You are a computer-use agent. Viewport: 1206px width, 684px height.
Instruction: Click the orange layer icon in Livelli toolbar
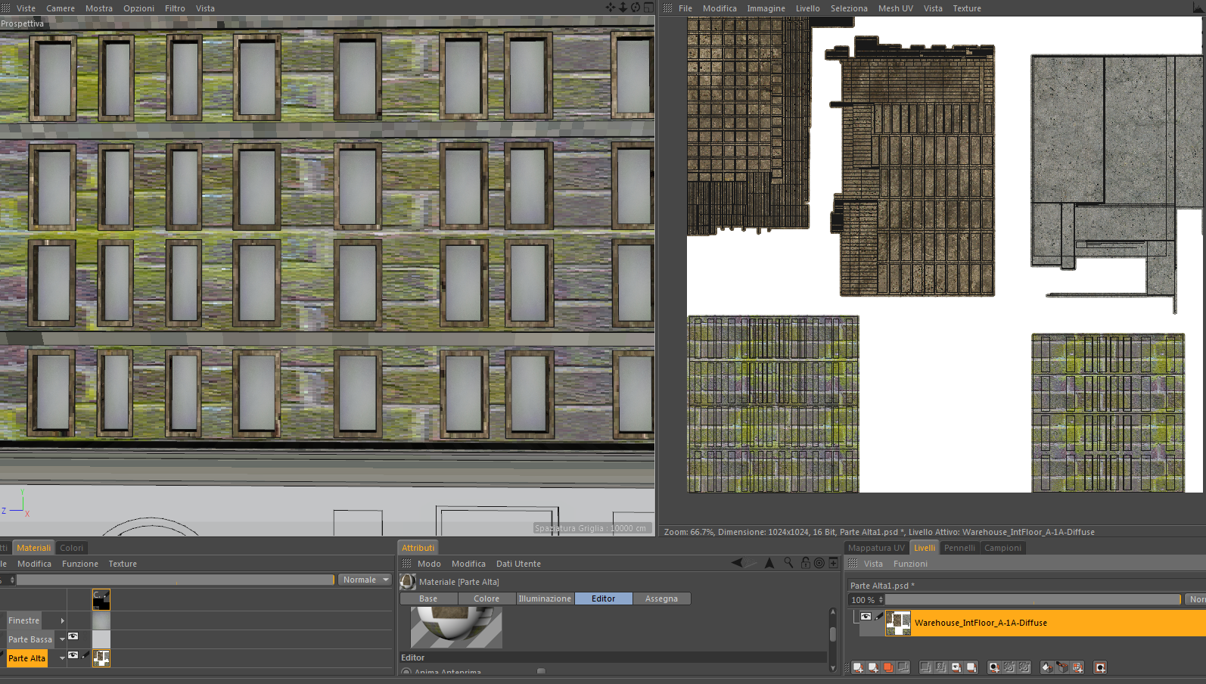point(888,667)
